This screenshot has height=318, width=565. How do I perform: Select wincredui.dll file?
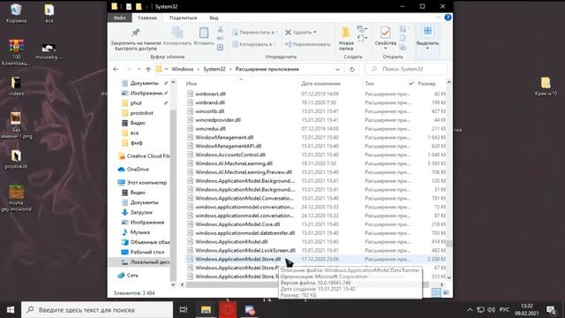pyautogui.click(x=210, y=128)
